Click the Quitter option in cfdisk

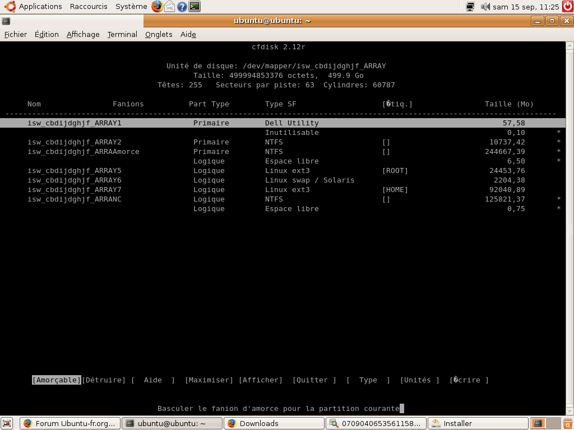(314, 380)
